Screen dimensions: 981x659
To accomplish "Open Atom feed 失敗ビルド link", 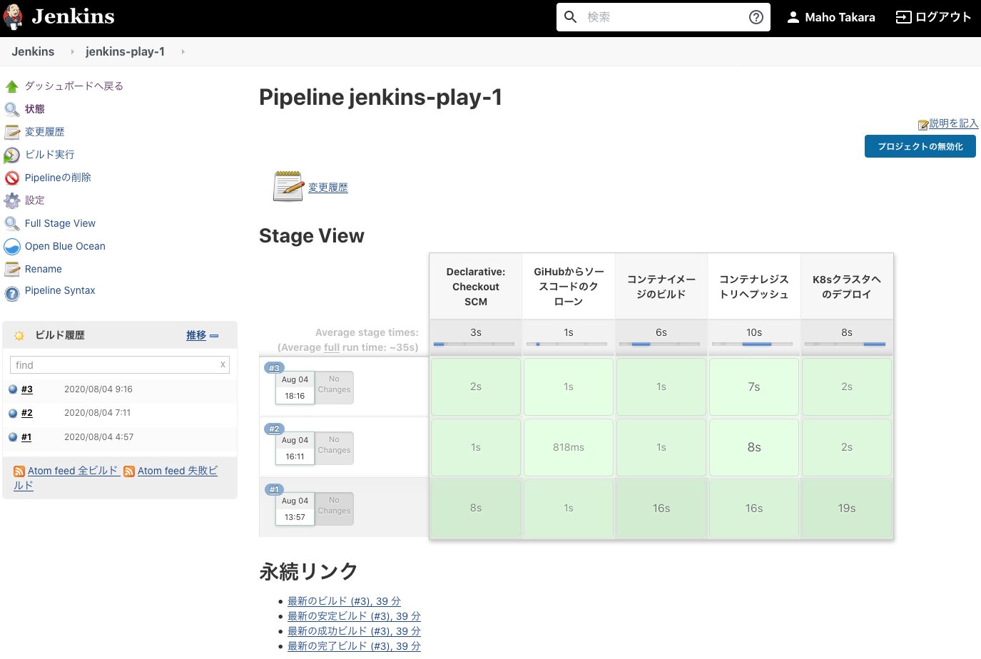I will [x=178, y=471].
